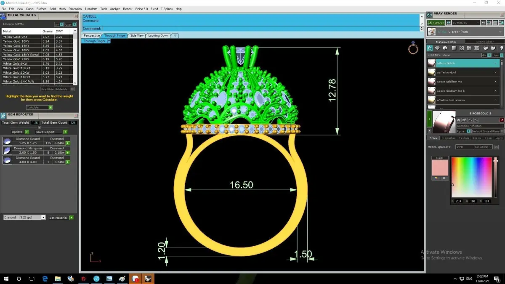
Task: Click the green Render button
Action: (x=436, y=23)
